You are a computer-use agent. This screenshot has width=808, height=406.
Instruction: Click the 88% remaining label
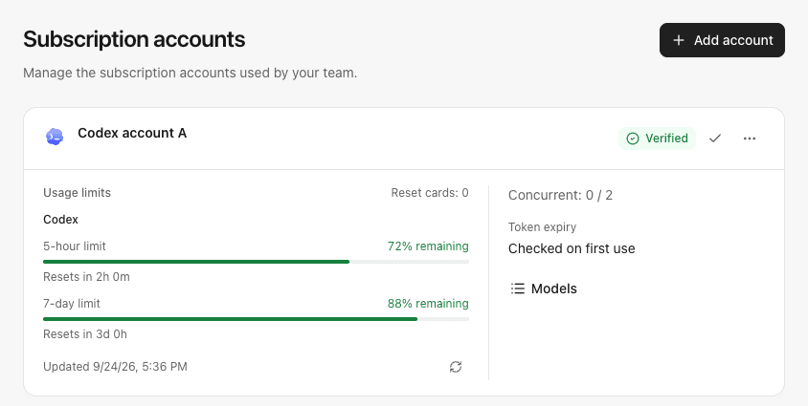pyautogui.click(x=428, y=304)
